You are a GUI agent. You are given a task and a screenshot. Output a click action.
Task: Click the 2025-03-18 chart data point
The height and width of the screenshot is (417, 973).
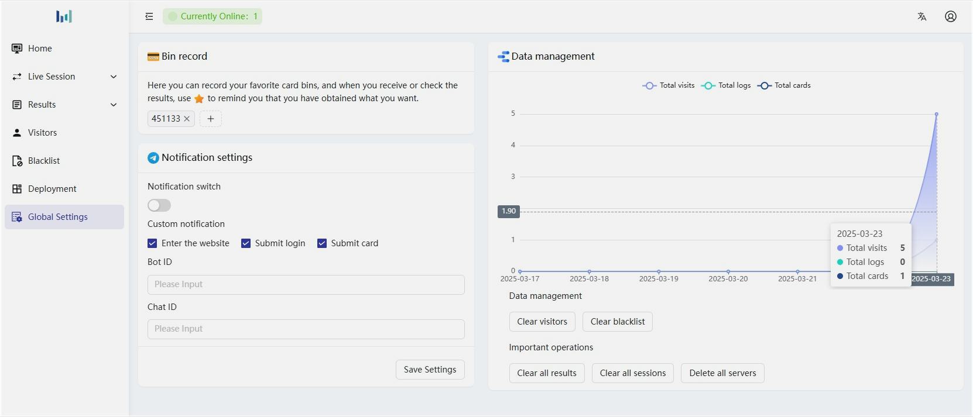pyautogui.click(x=590, y=271)
